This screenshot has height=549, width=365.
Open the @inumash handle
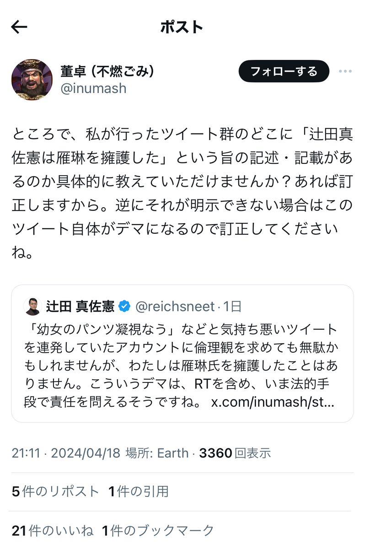(x=93, y=88)
